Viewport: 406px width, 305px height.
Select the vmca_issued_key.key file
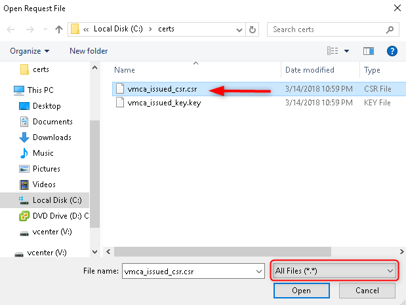point(163,103)
